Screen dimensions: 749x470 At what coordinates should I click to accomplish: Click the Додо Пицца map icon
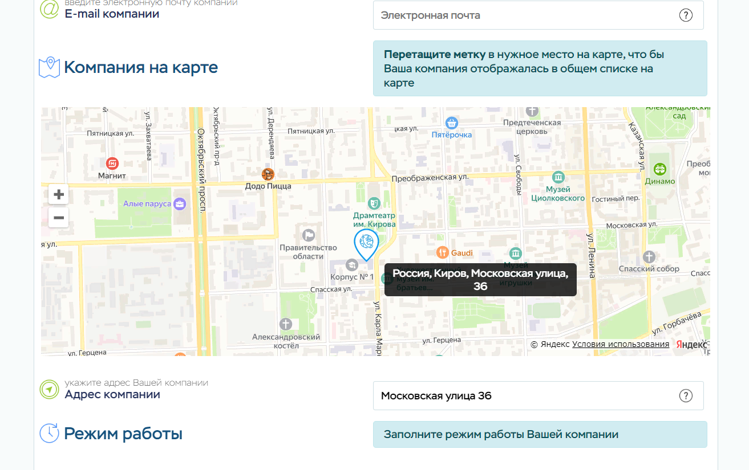click(x=268, y=174)
